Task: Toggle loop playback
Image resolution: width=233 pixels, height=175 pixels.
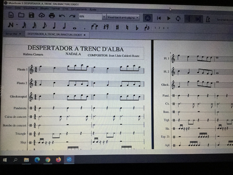Action: coord(178,19)
